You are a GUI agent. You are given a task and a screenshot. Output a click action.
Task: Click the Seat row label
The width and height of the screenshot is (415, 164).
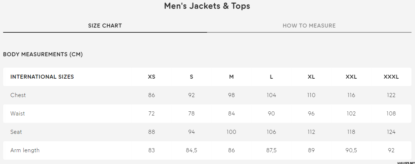click(16, 132)
